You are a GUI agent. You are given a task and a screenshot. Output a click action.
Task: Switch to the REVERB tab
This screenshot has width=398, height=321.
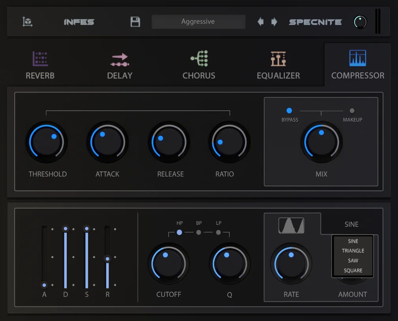[x=40, y=76]
